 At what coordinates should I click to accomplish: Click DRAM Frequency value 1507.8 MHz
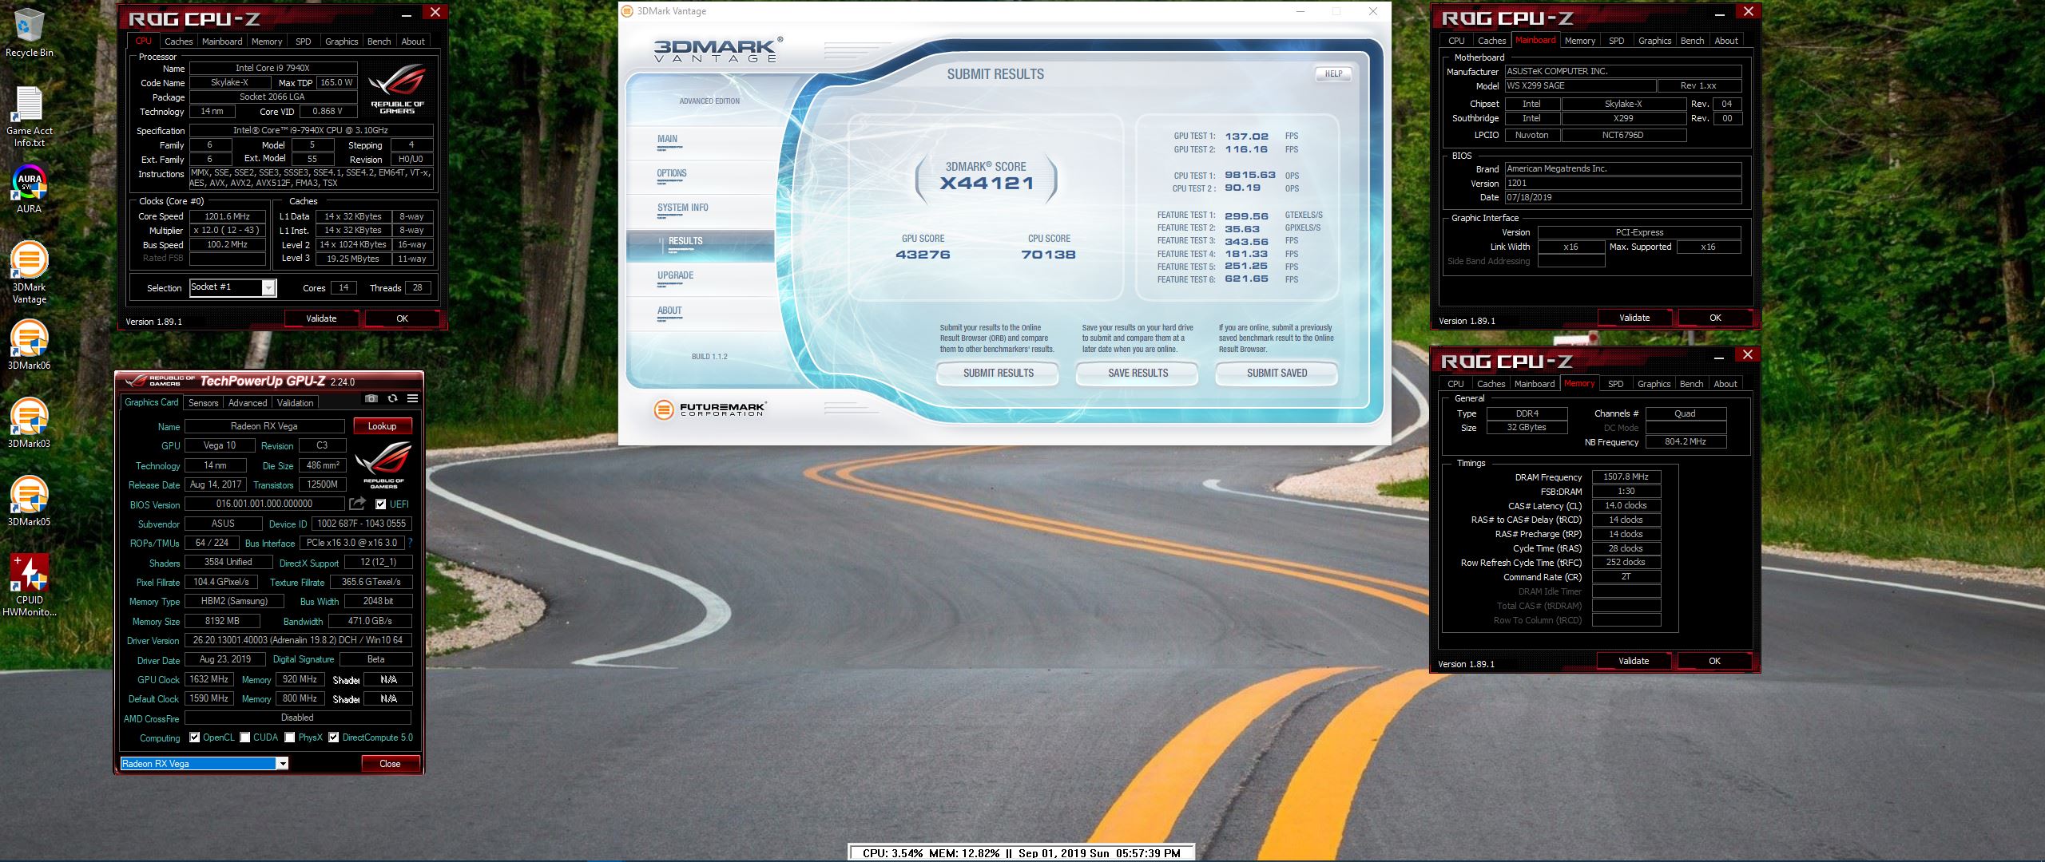[1626, 476]
